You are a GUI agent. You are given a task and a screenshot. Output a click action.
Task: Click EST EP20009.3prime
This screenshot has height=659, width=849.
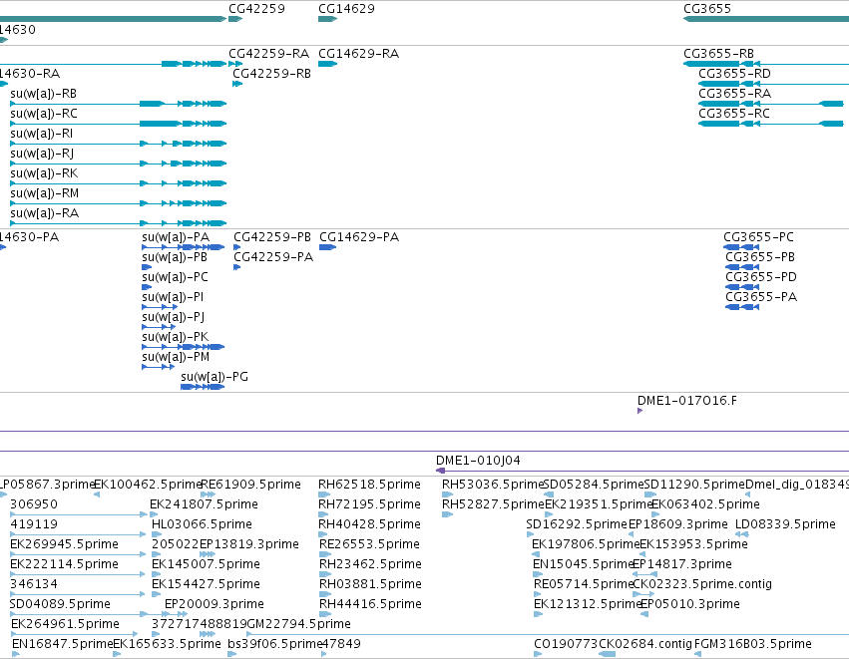tap(214, 604)
